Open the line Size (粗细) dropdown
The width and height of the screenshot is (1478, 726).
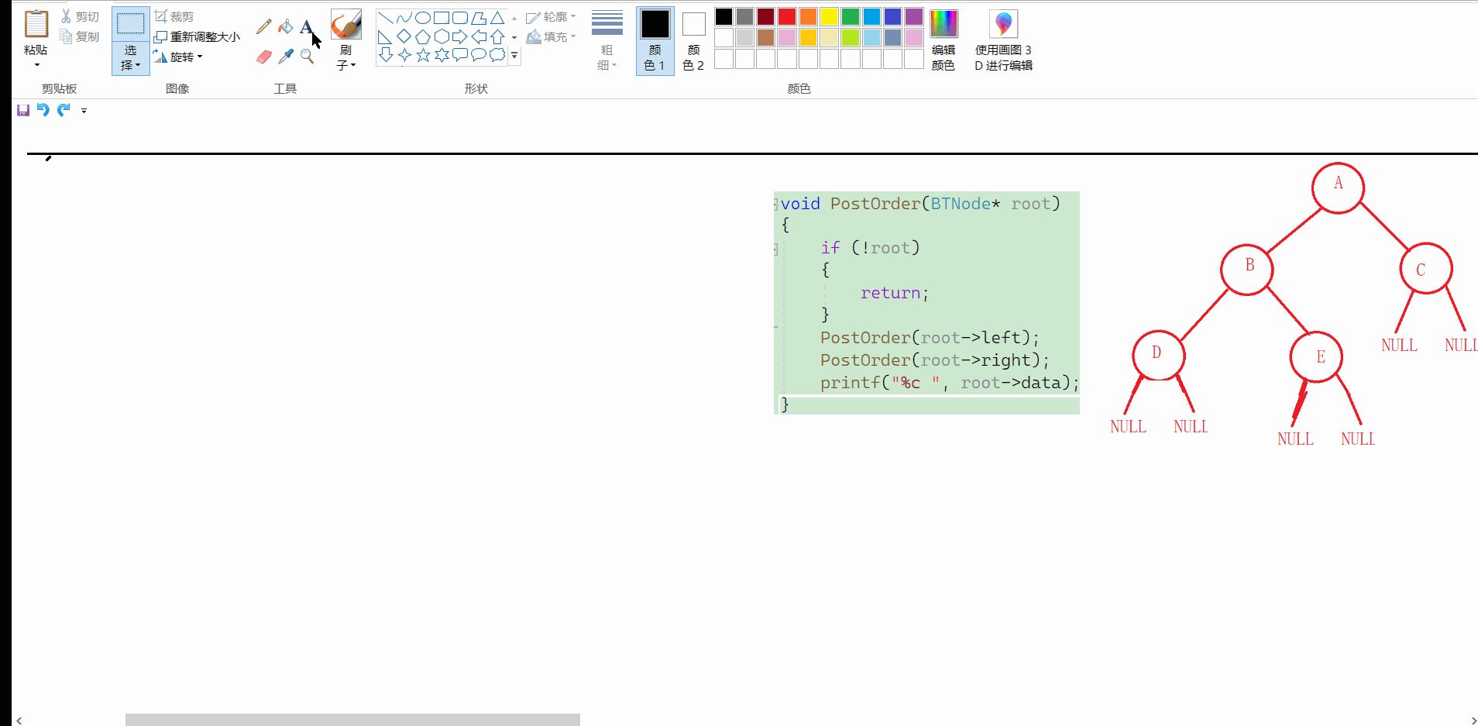coord(607,40)
